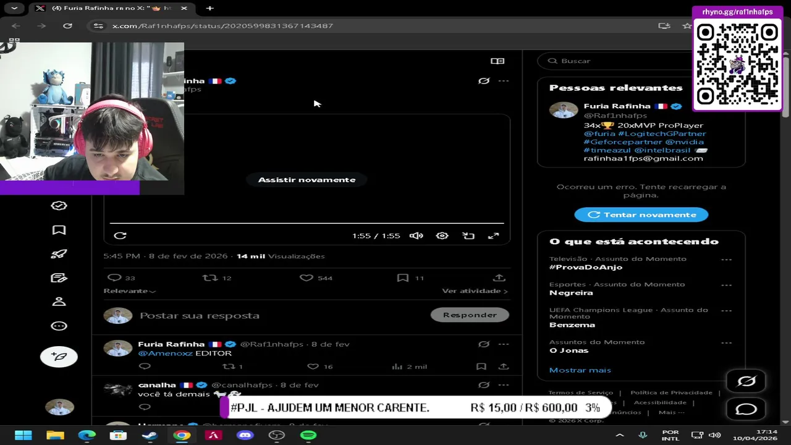The height and width of the screenshot is (445, 791).
Task: Open Discord from Windows taskbar
Action: click(245, 436)
